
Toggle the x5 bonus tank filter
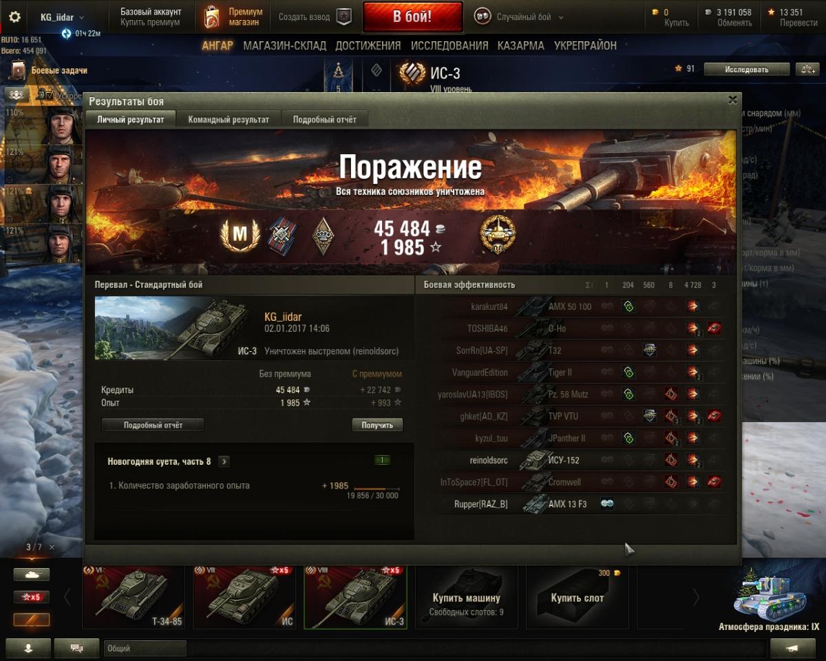[32, 597]
